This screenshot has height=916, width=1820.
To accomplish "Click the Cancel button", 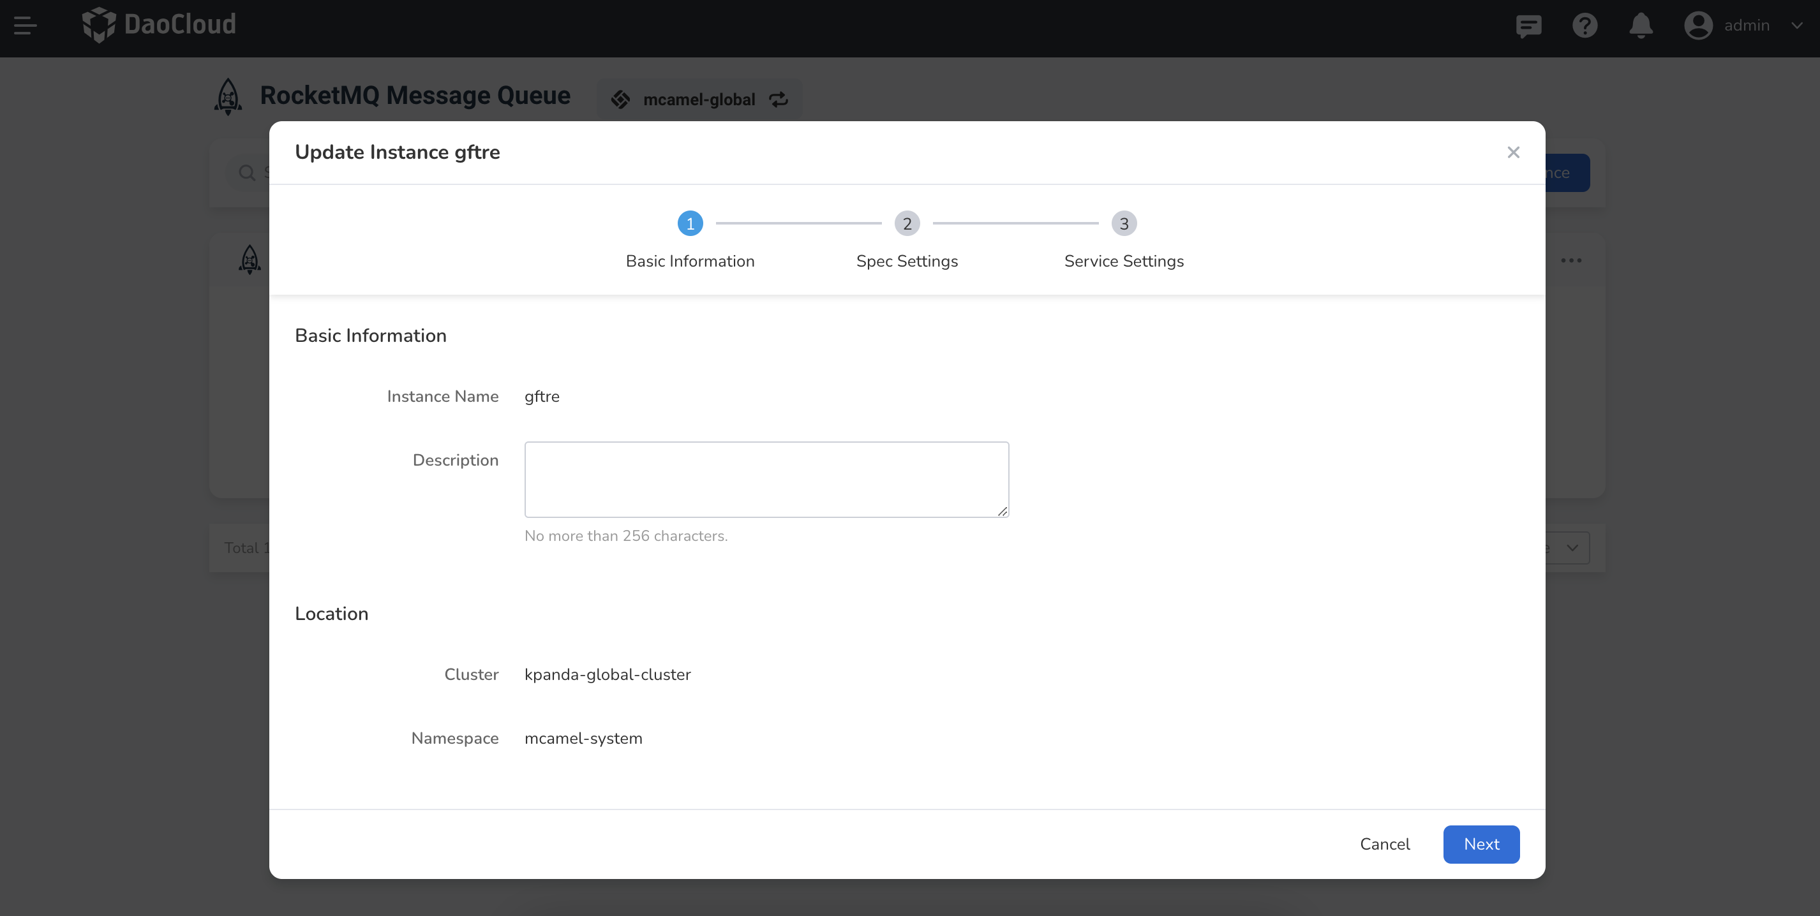I will [1384, 844].
